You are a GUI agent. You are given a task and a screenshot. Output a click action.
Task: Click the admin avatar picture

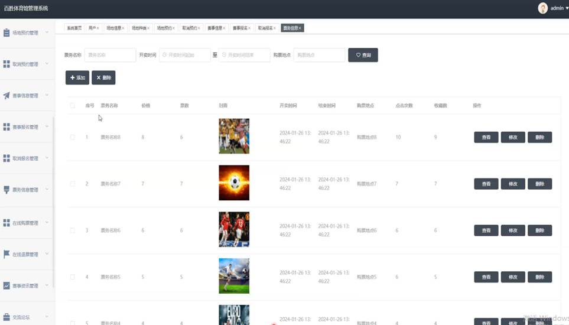pyautogui.click(x=542, y=8)
